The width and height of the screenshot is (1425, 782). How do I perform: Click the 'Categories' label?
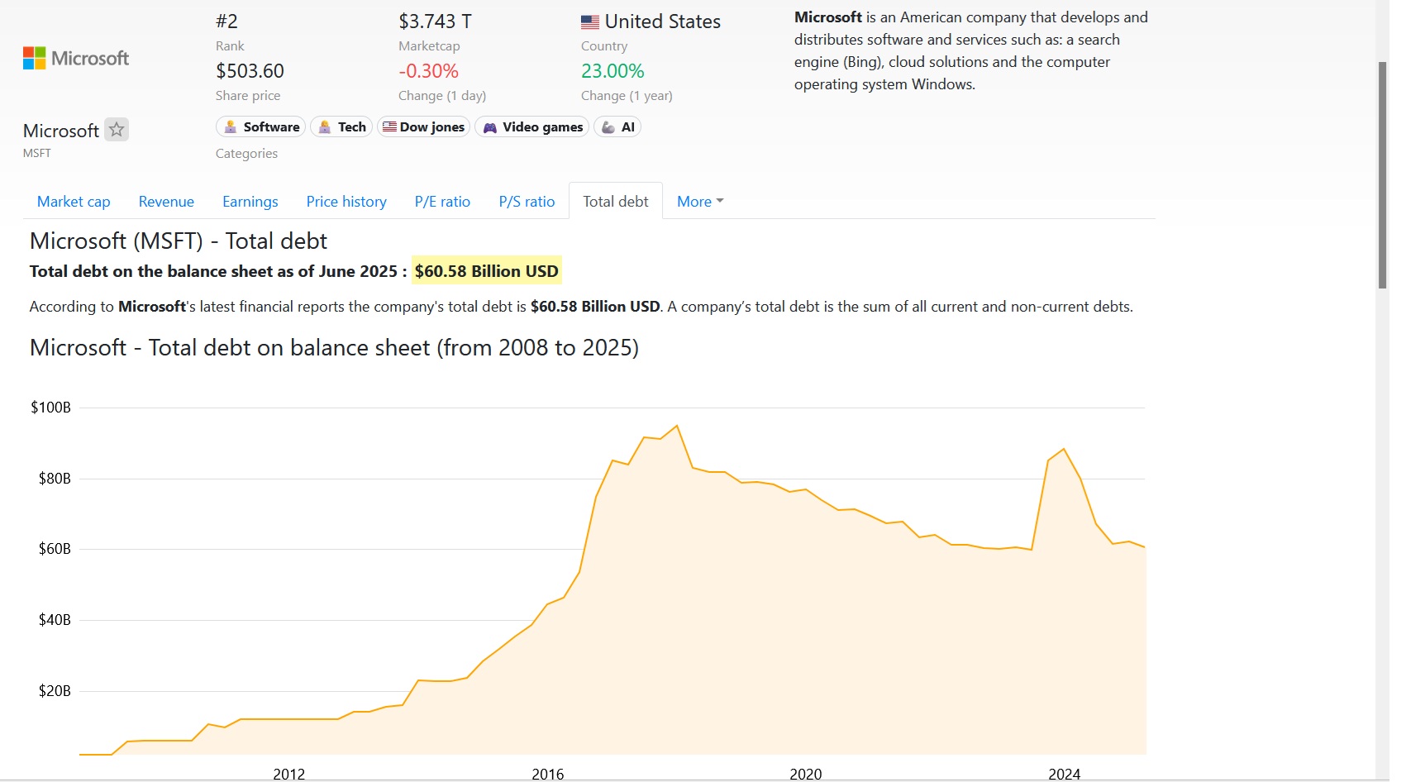tap(246, 154)
